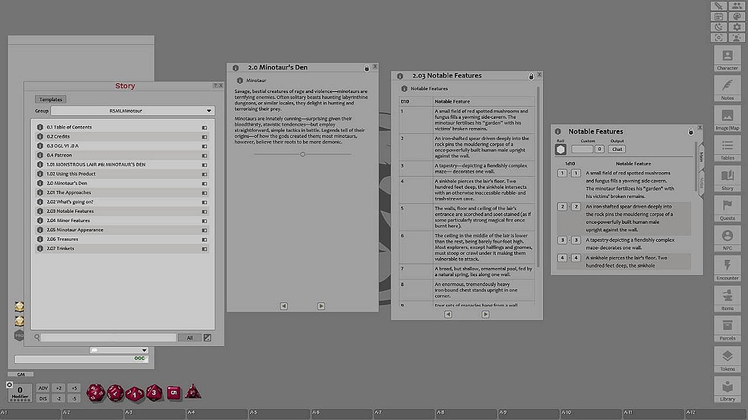Toggle lock on 2.0 Minotaur's Den window
The height and width of the screenshot is (420, 748).
[x=367, y=68]
